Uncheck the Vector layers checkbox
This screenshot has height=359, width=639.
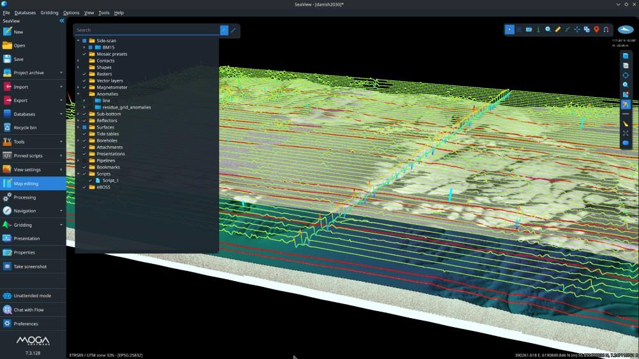(84, 80)
